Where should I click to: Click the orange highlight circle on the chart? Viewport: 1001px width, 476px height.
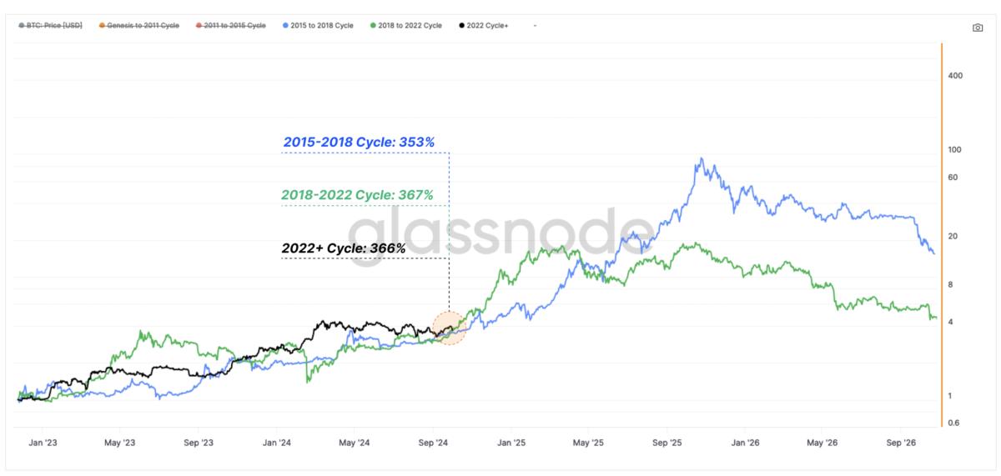449,328
